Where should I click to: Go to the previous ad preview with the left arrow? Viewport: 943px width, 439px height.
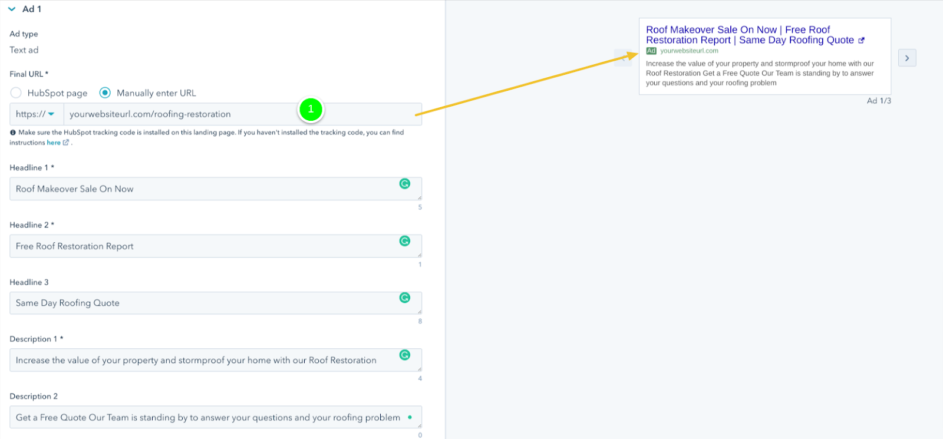pyautogui.click(x=622, y=58)
